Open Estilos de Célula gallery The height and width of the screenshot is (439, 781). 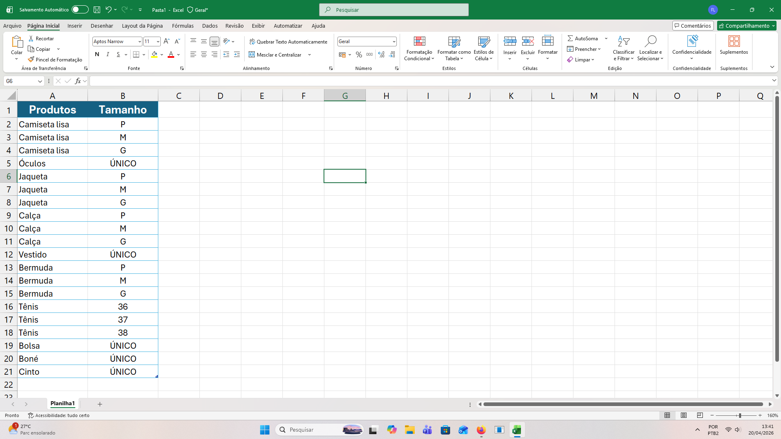tap(483, 48)
